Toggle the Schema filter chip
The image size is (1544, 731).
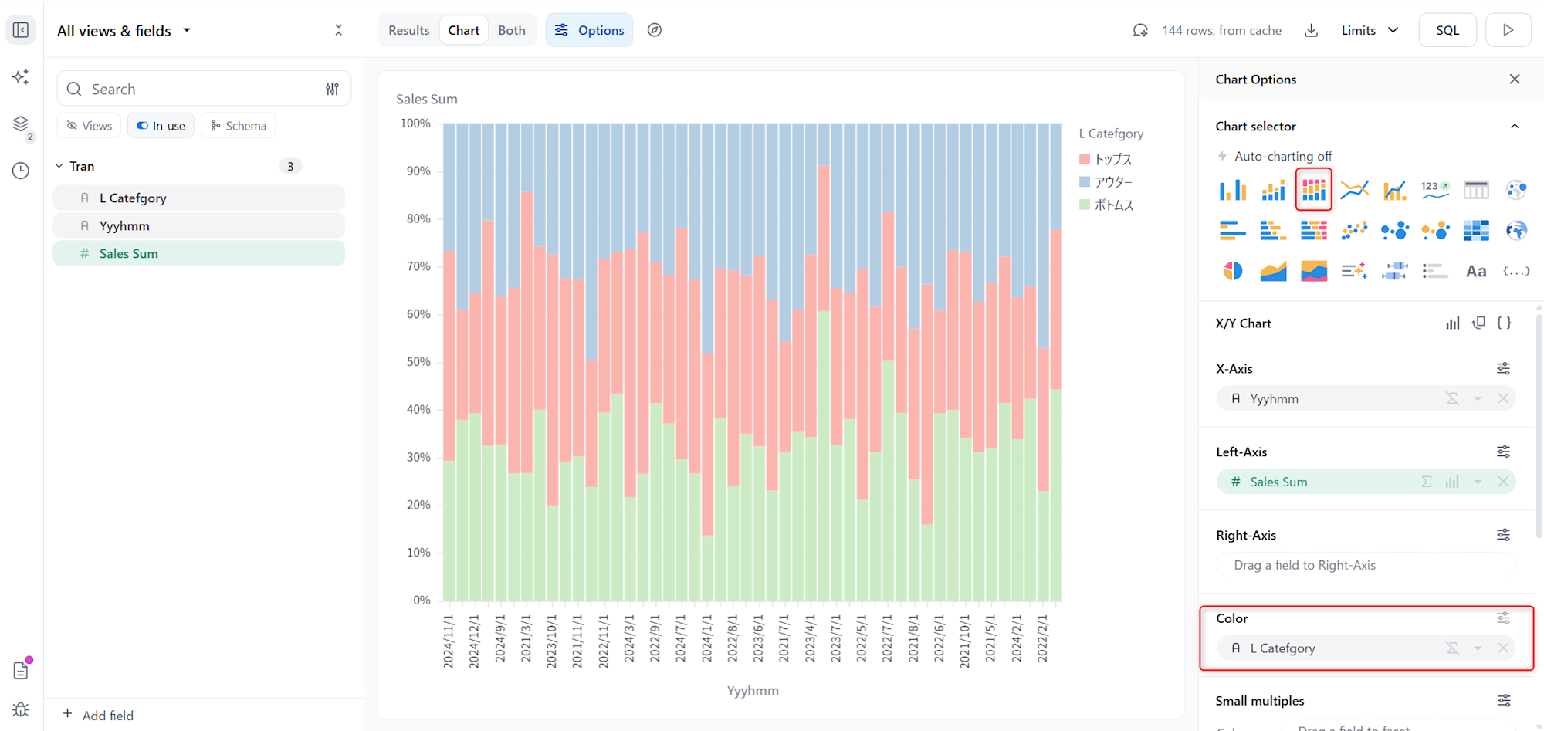[239, 126]
